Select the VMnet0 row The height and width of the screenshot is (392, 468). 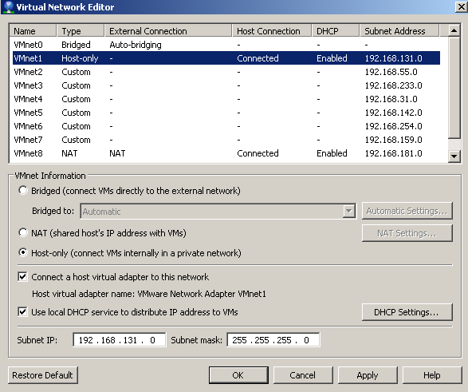pos(226,45)
